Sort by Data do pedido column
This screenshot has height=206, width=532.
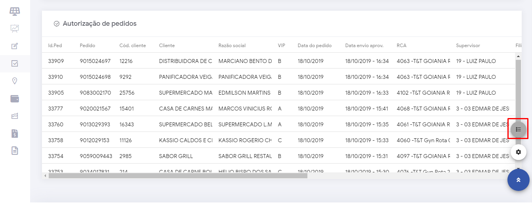(x=315, y=46)
